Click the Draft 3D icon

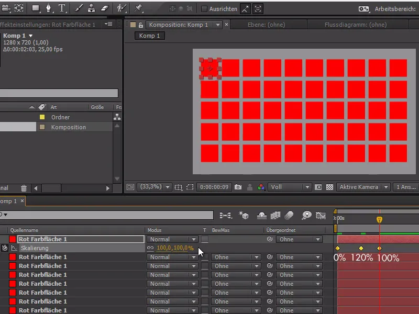click(244, 215)
